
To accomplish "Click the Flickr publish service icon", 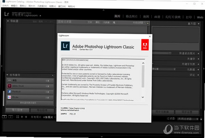I will (9, 97).
